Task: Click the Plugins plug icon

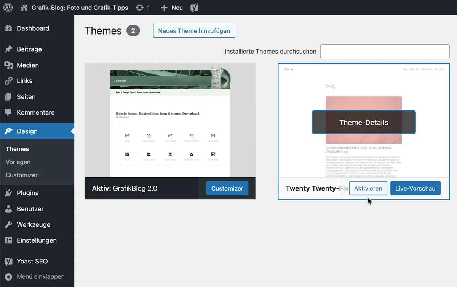Action: [8, 193]
